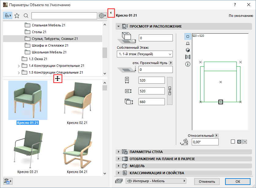Select the bottom center hotspot anchor in preview

click(221, 102)
